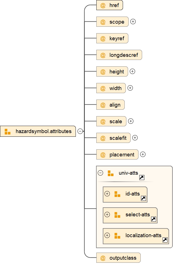Follow the select-atts reference arrow
Screen dimensions: 173x265
point(154,219)
